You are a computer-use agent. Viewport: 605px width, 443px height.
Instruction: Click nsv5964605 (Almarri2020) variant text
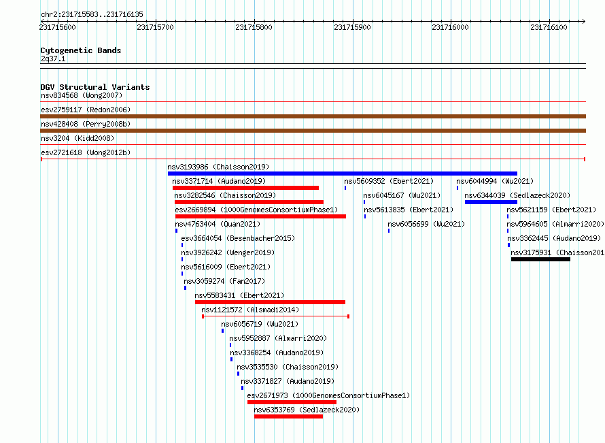[x=555, y=224]
